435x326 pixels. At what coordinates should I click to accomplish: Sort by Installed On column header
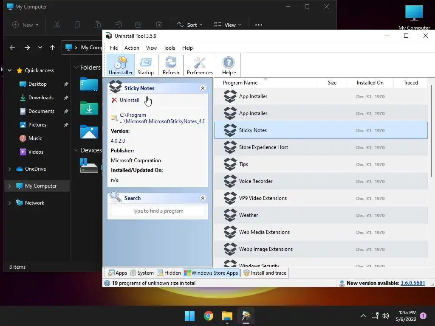pos(370,83)
